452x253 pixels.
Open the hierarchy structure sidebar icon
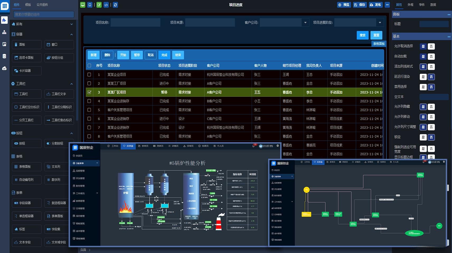coord(4,32)
